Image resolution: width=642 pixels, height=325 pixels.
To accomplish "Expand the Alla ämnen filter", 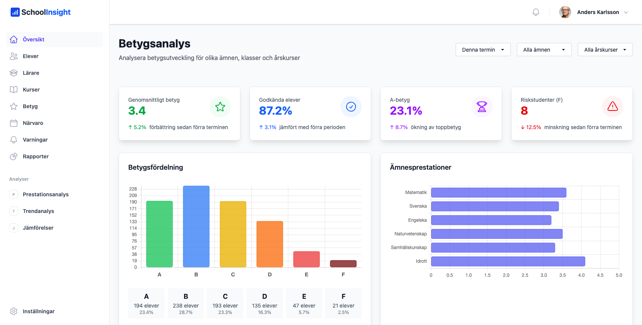I will [544, 50].
